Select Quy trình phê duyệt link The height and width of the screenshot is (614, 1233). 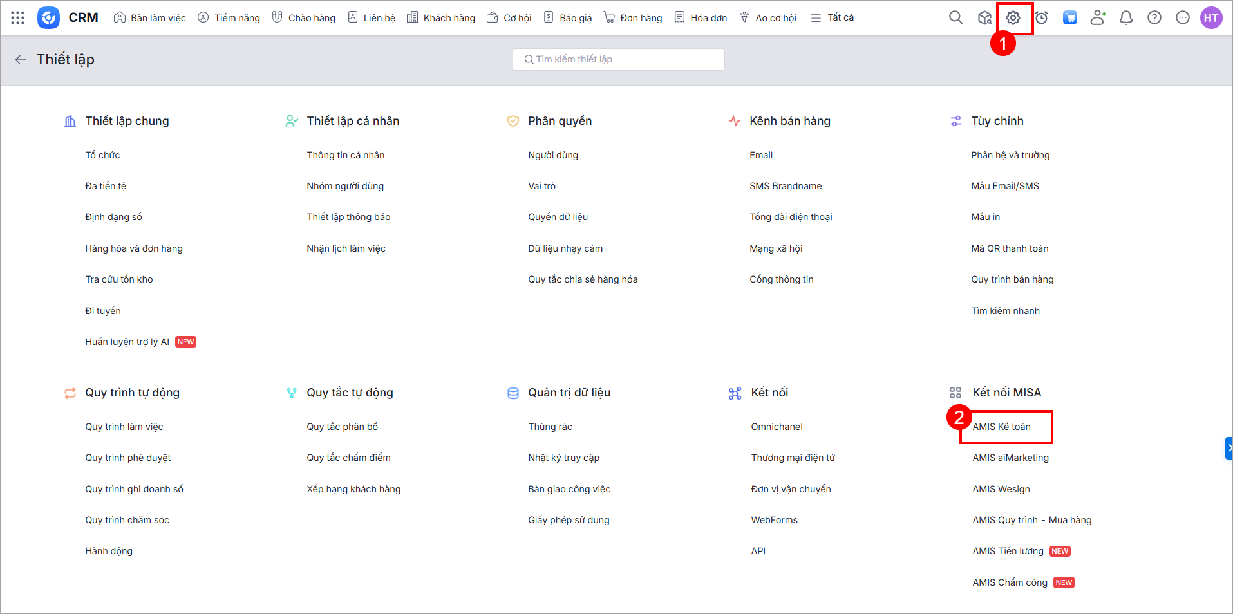127,458
